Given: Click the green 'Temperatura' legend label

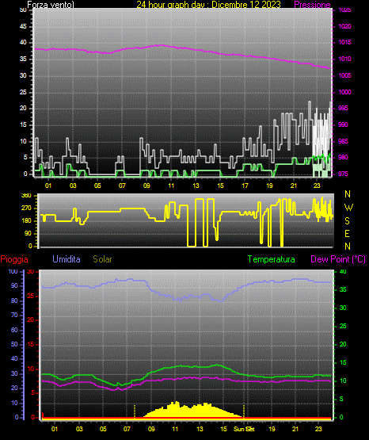Looking at the screenshot, I should [271, 259].
